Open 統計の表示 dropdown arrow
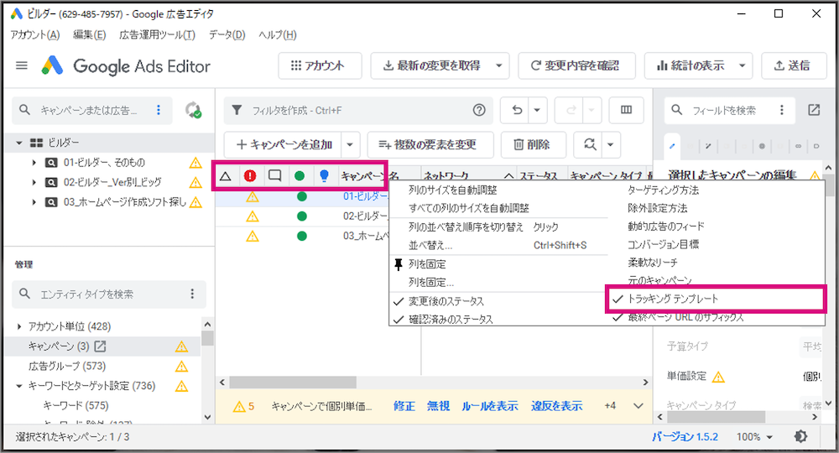The height and width of the screenshot is (453, 839). [x=743, y=65]
